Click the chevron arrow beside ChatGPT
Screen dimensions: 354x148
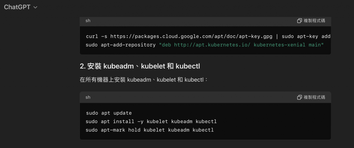35,7
